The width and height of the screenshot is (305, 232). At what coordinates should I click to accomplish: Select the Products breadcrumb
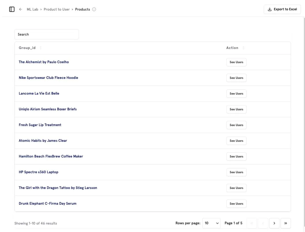[82, 9]
